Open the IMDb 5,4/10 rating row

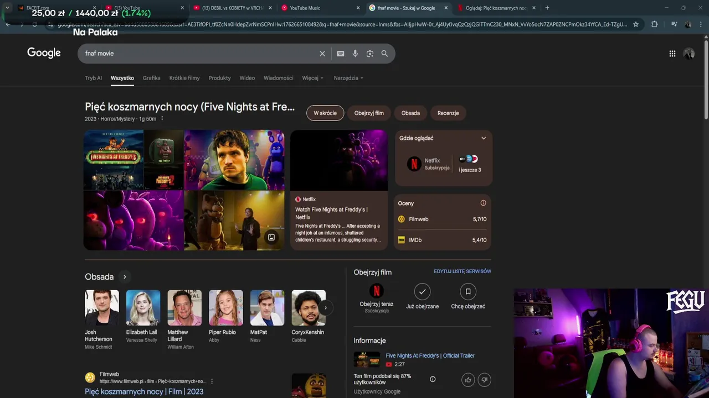tap(442, 240)
